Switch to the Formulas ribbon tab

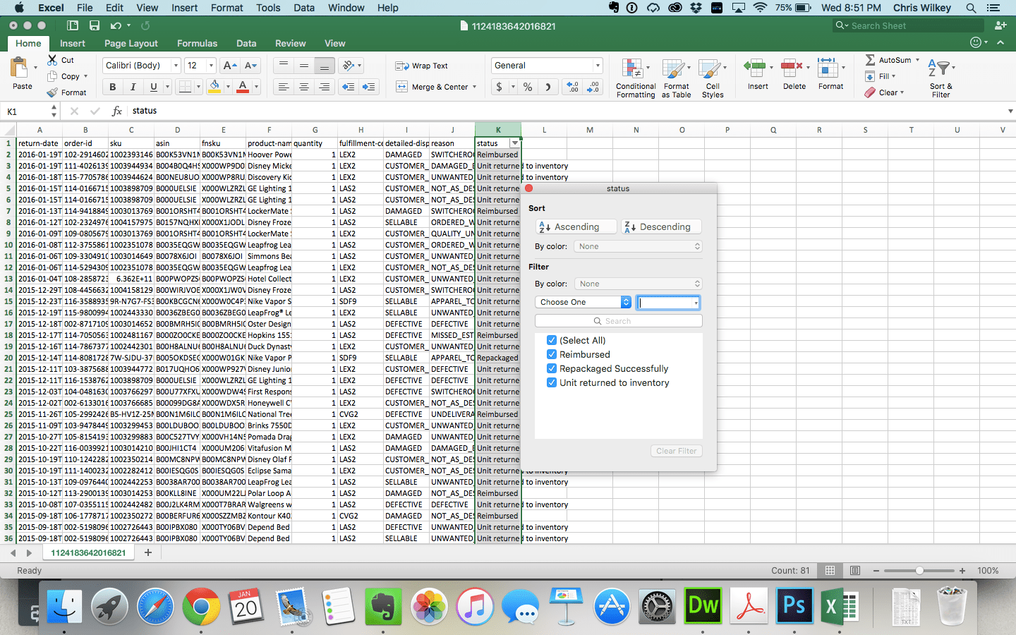point(197,43)
